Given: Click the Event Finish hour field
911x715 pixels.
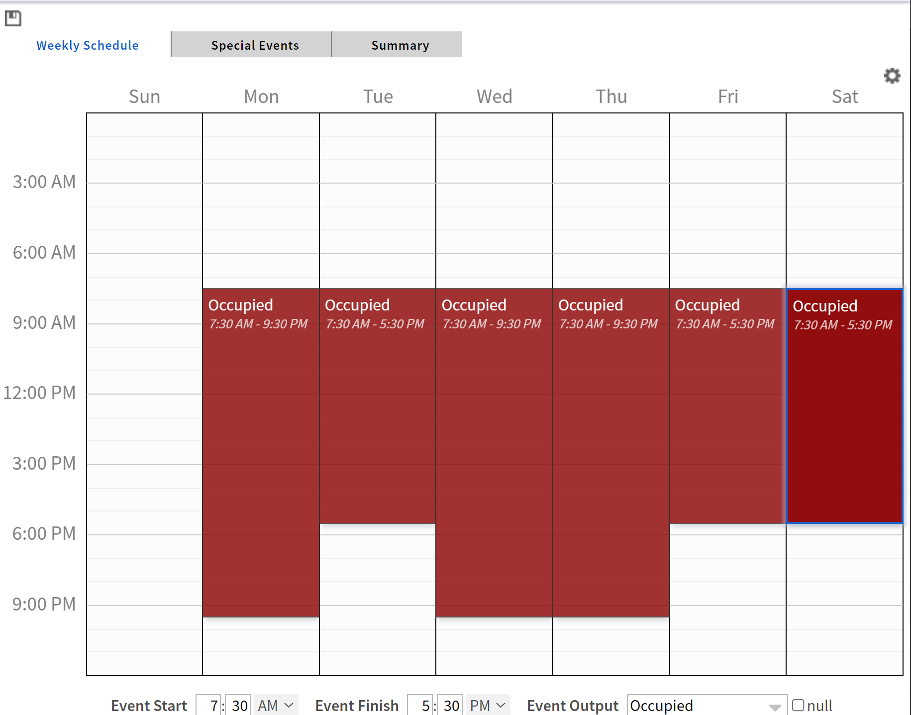Looking at the screenshot, I should tap(421, 705).
